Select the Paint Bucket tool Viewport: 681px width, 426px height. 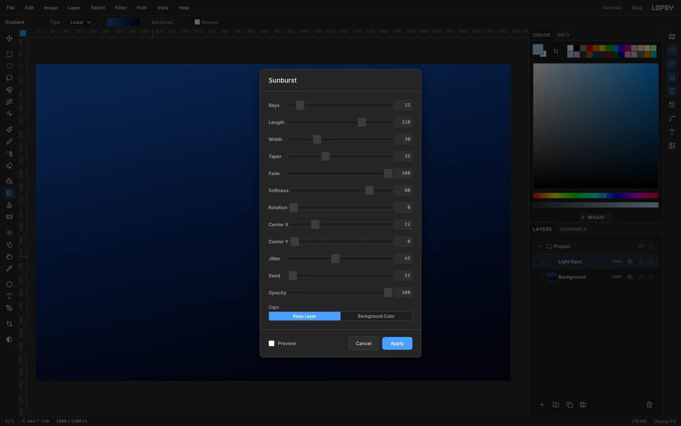coord(9,181)
